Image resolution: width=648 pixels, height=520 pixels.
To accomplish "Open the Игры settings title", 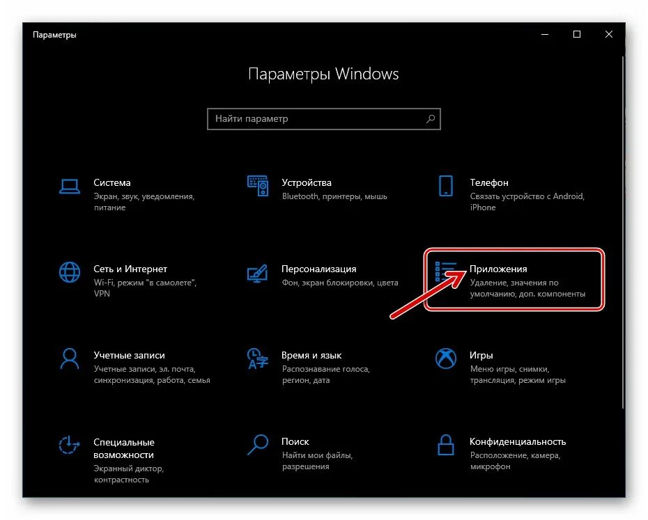I will tap(481, 355).
